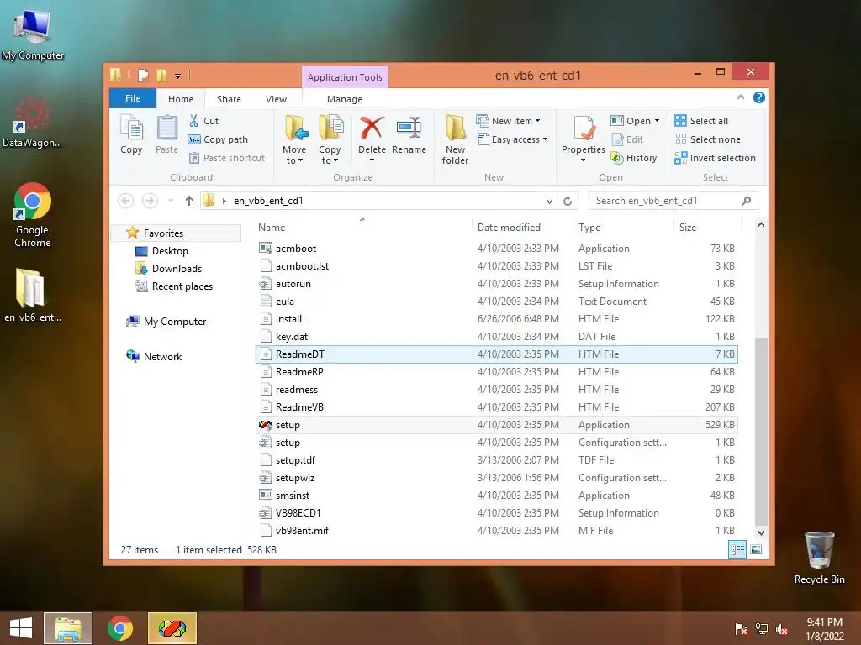This screenshot has width=861, height=645.
Task: Click the Cut scissors button
Action: (203, 121)
